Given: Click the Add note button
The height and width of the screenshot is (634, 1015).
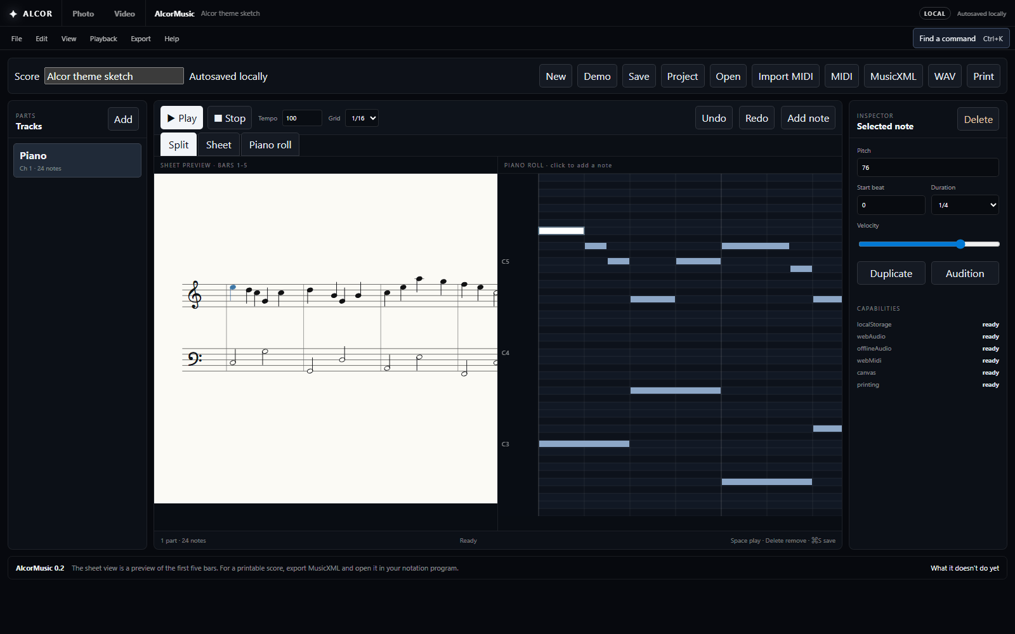Looking at the screenshot, I should (808, 118).
